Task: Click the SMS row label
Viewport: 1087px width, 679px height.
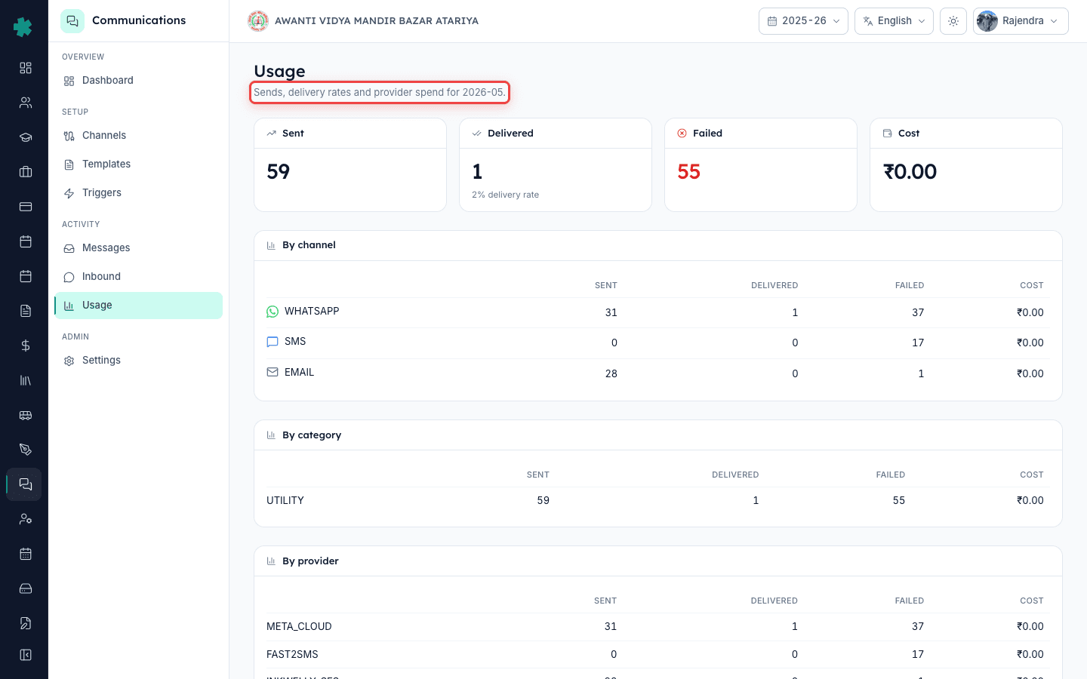Action: 295,342
